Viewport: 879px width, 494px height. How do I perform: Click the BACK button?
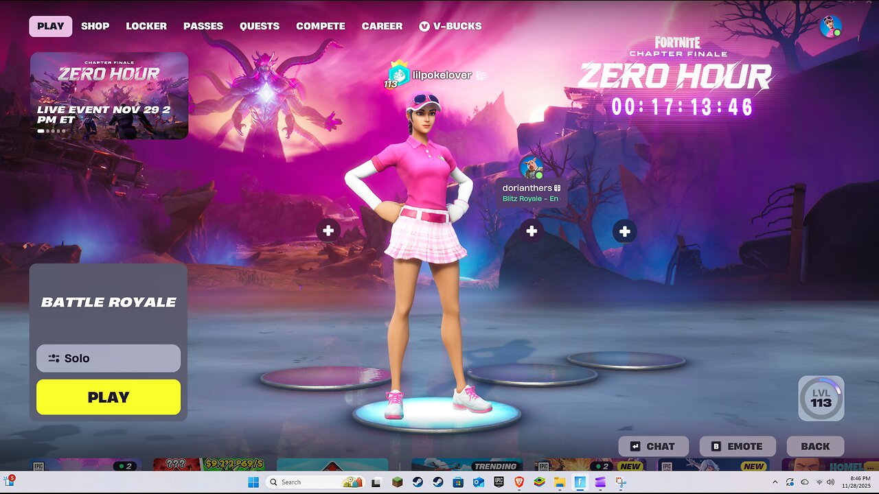tap(815, 446)
